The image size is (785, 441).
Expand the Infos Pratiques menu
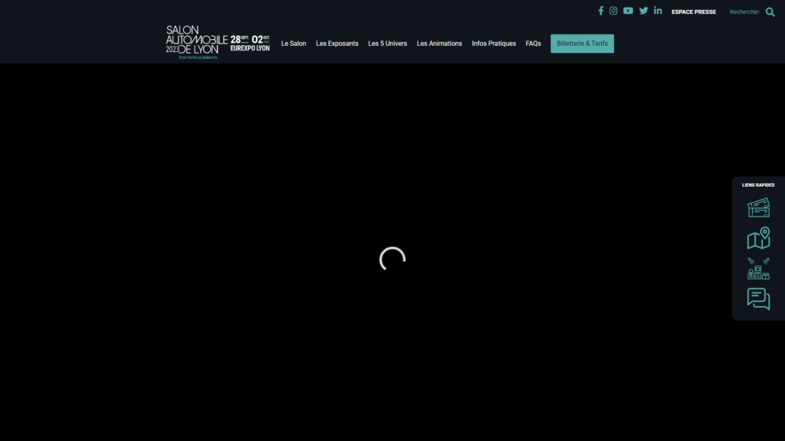(494, 44)
